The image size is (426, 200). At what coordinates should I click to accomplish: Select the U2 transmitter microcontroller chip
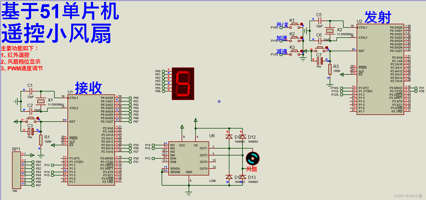[x=380, y=69]
